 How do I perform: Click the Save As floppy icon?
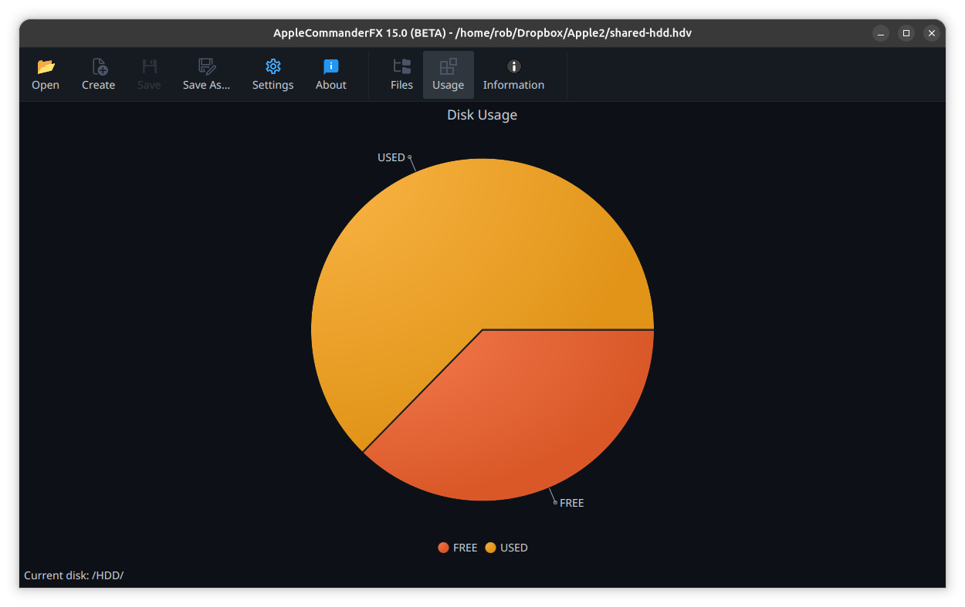[x=206, y=67]
